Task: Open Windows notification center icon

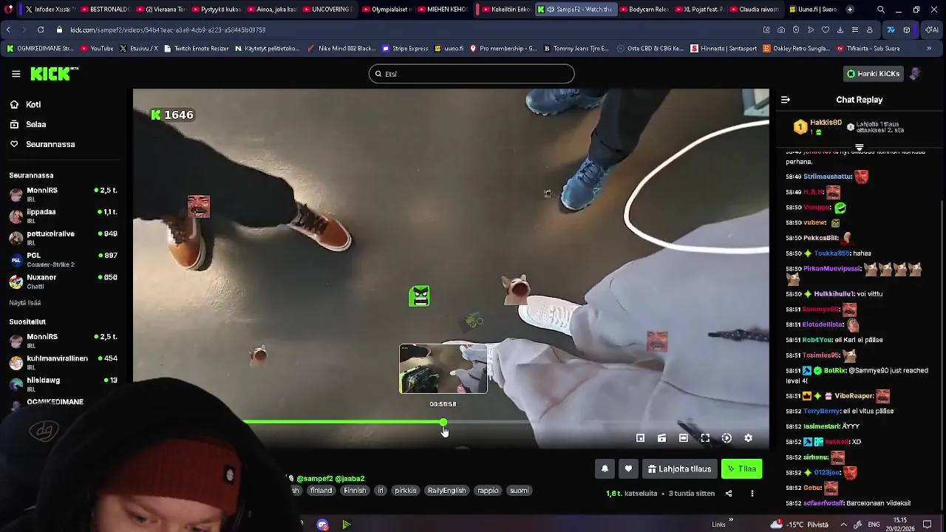Action: 928,525
